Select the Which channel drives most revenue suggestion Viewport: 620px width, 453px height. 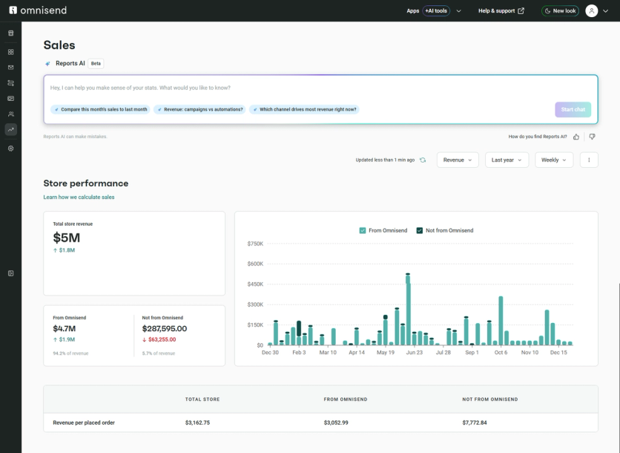304,109
